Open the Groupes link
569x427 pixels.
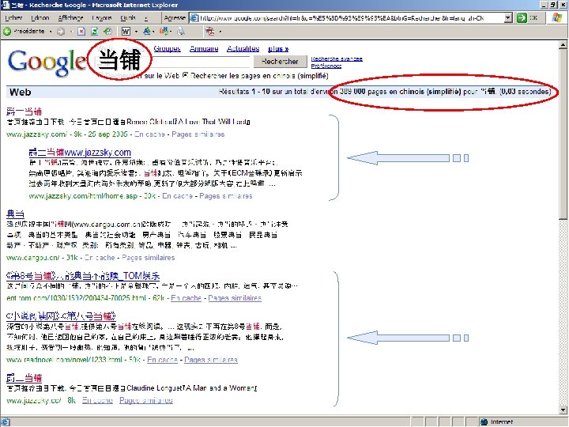pos(167,49)
